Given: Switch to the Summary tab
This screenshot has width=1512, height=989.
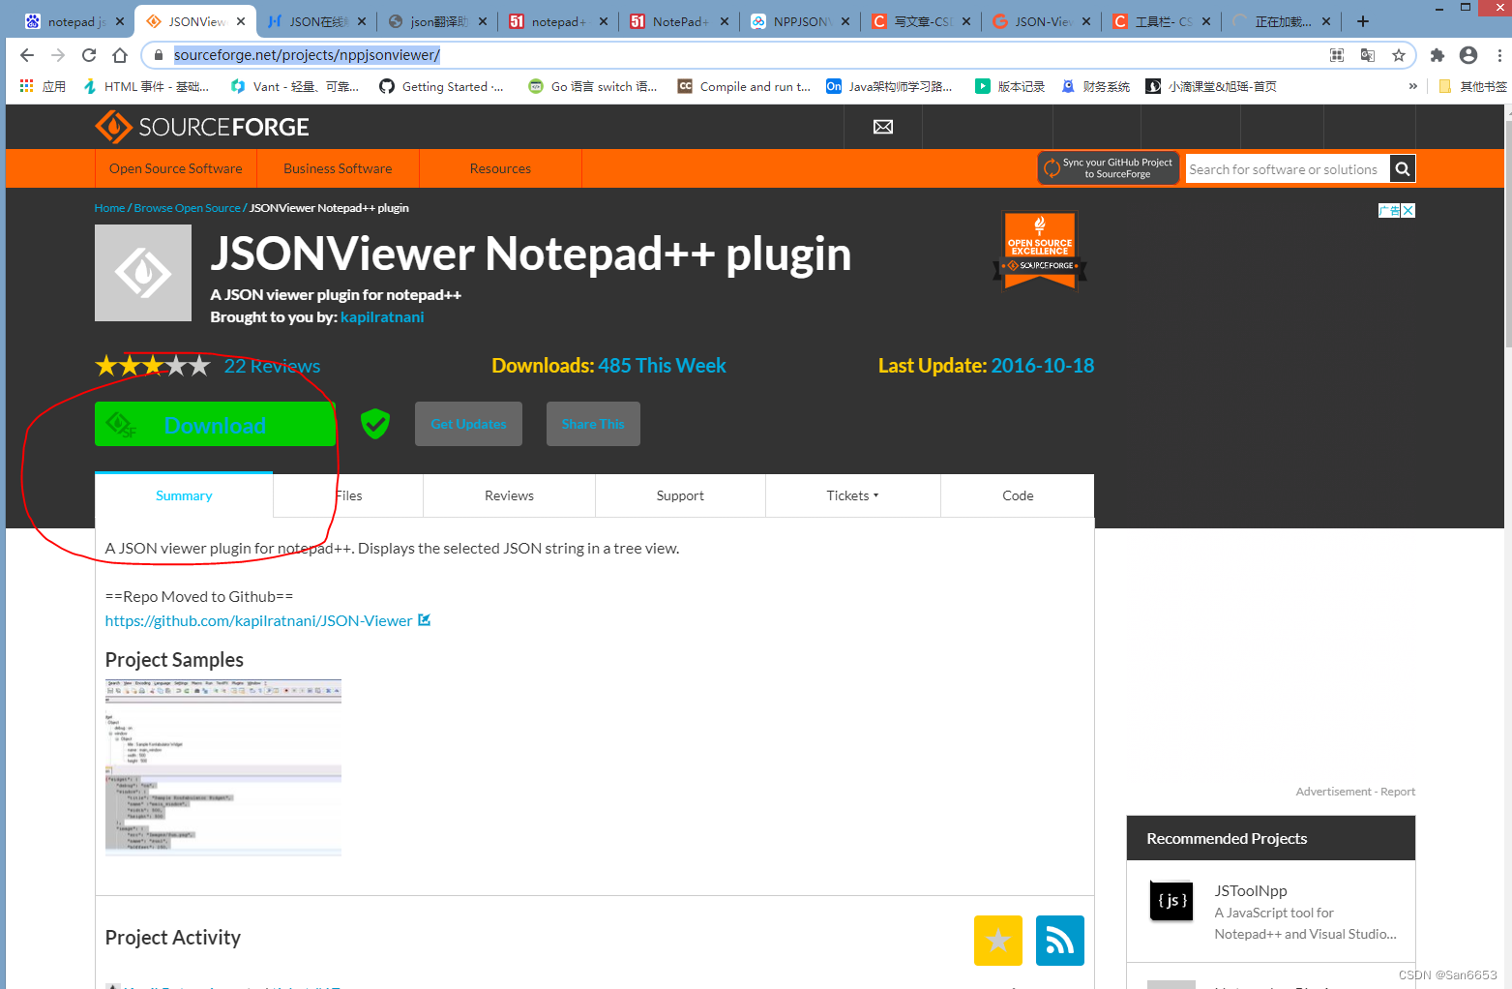Looking at the screenshot, I should click(184, 495).
